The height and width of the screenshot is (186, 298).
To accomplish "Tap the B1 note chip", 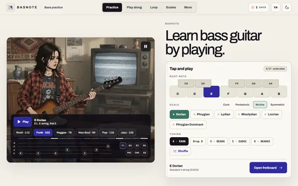I will click(145, 146).
